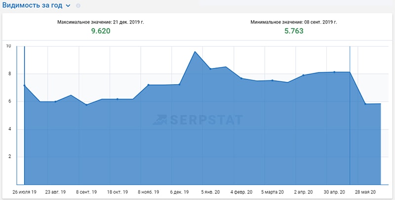Click the Serpstat watermark logo in the chart
Viewport: 395px width, 200px height.
197,119
